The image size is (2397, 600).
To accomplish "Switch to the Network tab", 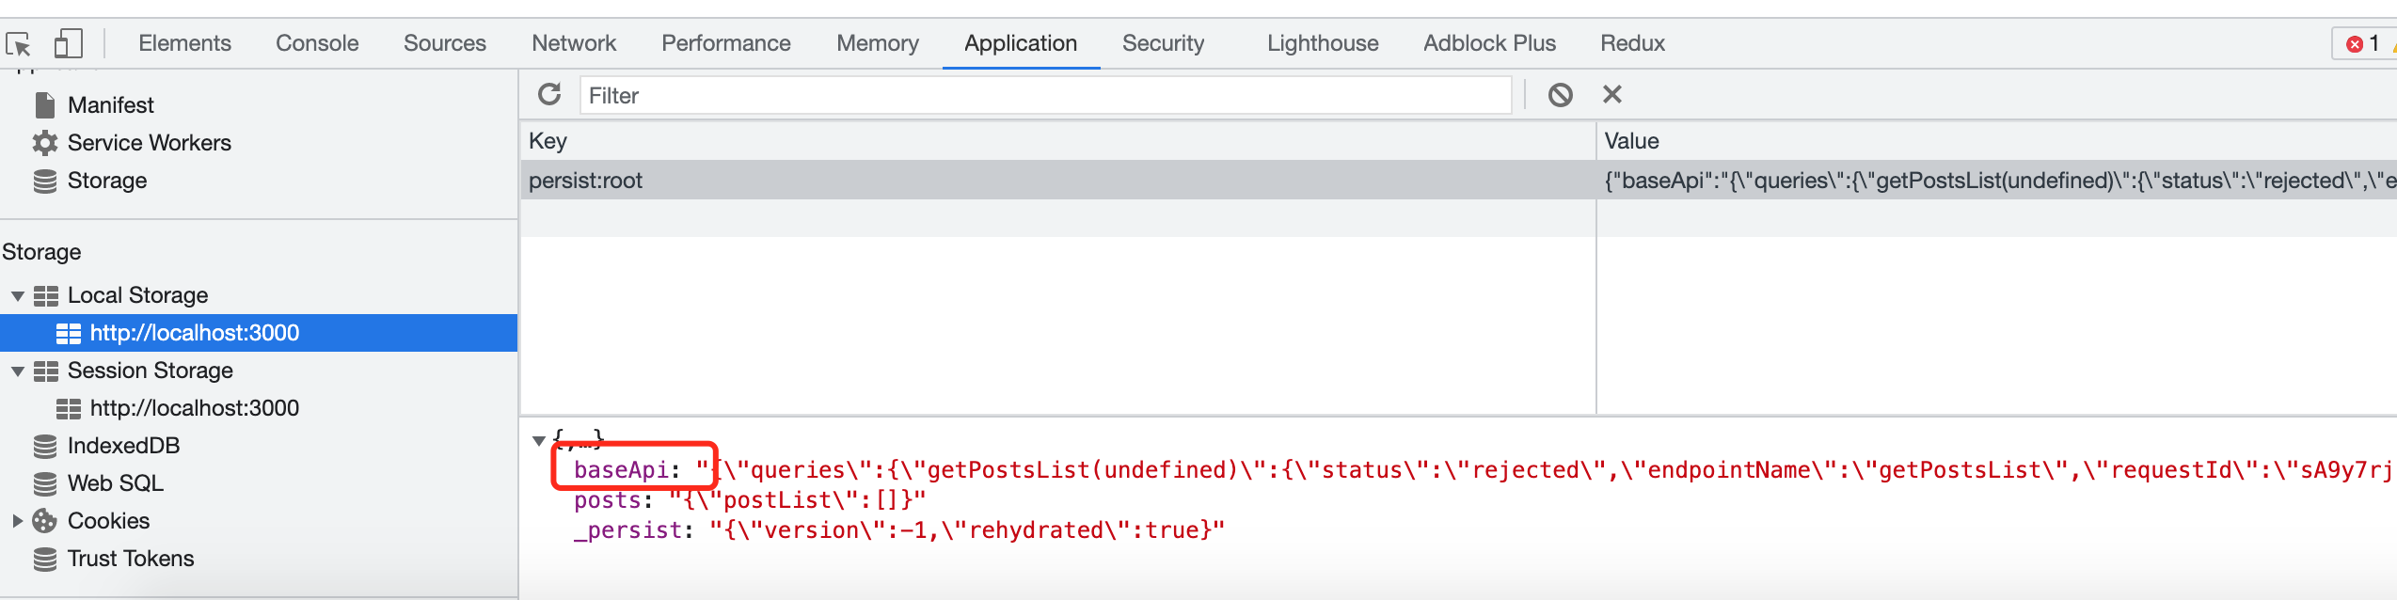I will 574,43.
